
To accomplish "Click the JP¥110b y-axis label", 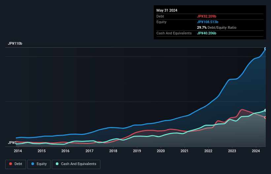I will [15, 43].
